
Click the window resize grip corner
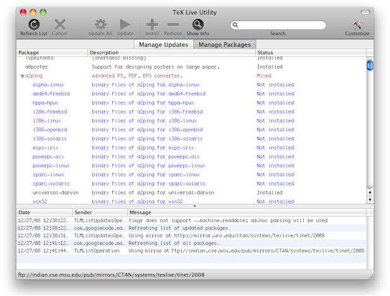coord(371,276)
